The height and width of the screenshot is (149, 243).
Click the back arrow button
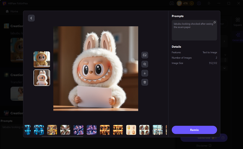pos(31,18)
